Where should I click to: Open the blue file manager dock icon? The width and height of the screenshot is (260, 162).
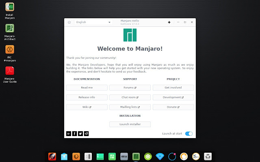64,156
